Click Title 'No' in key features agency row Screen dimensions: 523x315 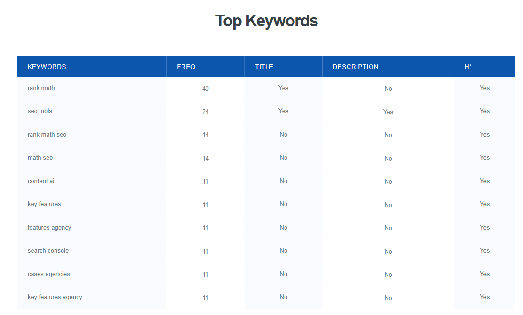pos(283,297)
